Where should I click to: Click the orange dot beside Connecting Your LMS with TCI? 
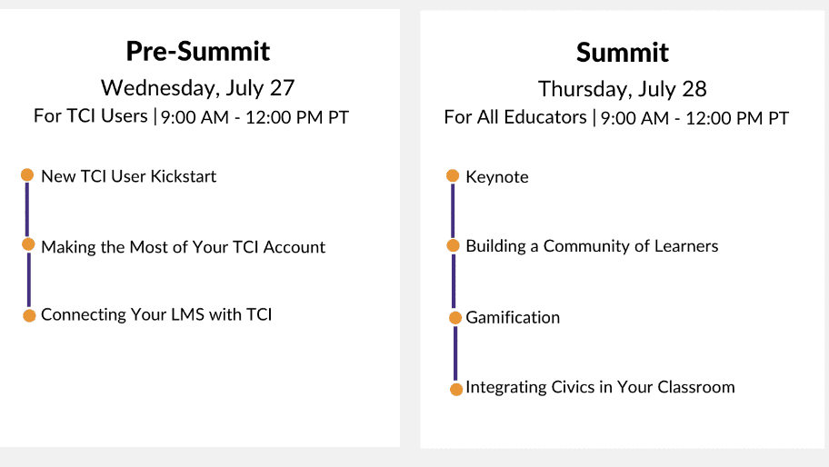pyautogui.click(x=30, y=316)
